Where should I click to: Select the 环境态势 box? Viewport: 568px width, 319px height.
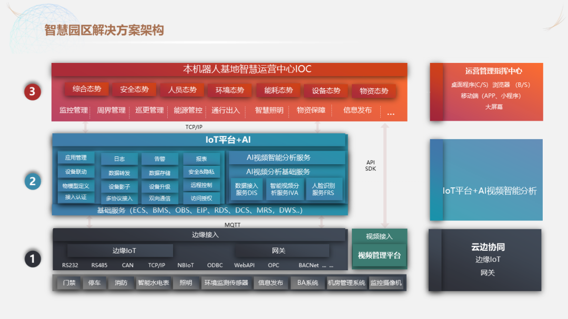click(x=230, y=90)
